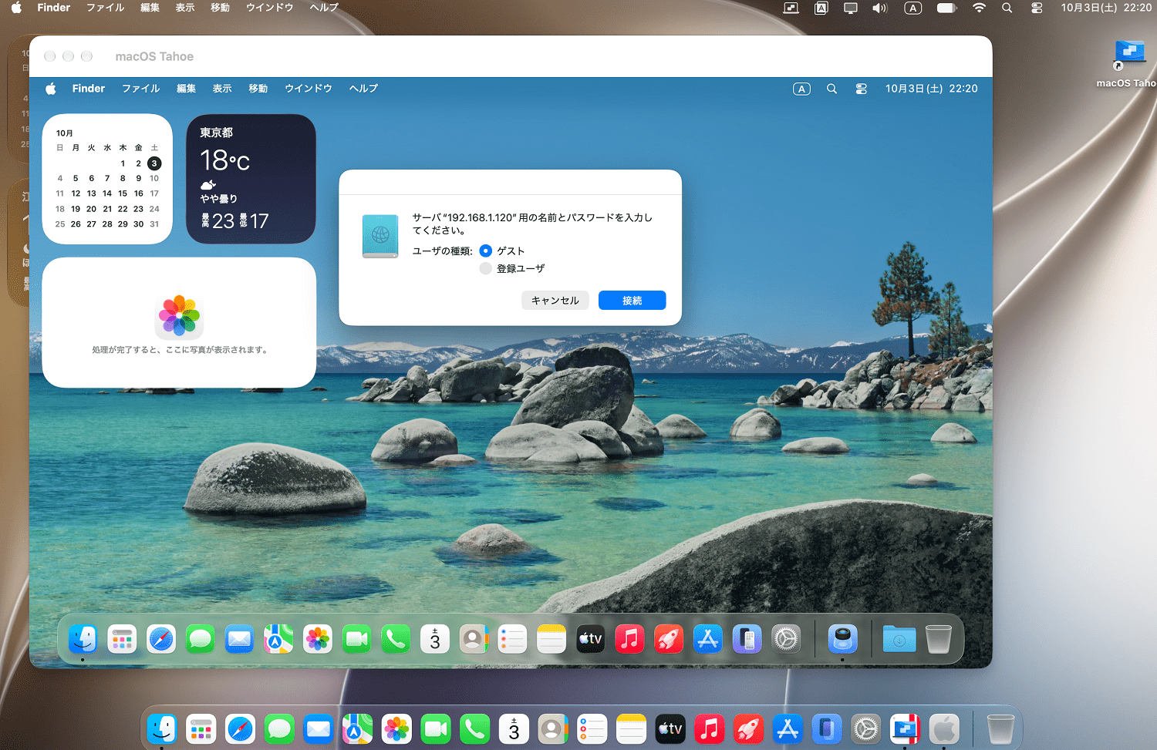This screenshot has width=1157, height=750.
Task: Click the input source A icon in guest menu bar
Action: click(801, 89)
